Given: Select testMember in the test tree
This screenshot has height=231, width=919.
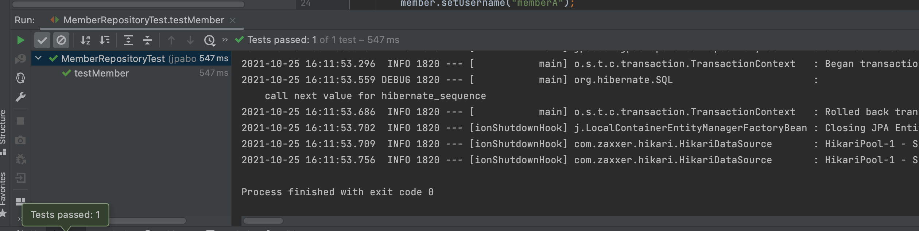Looking at the screenshot, I should (x=101, y=73).
